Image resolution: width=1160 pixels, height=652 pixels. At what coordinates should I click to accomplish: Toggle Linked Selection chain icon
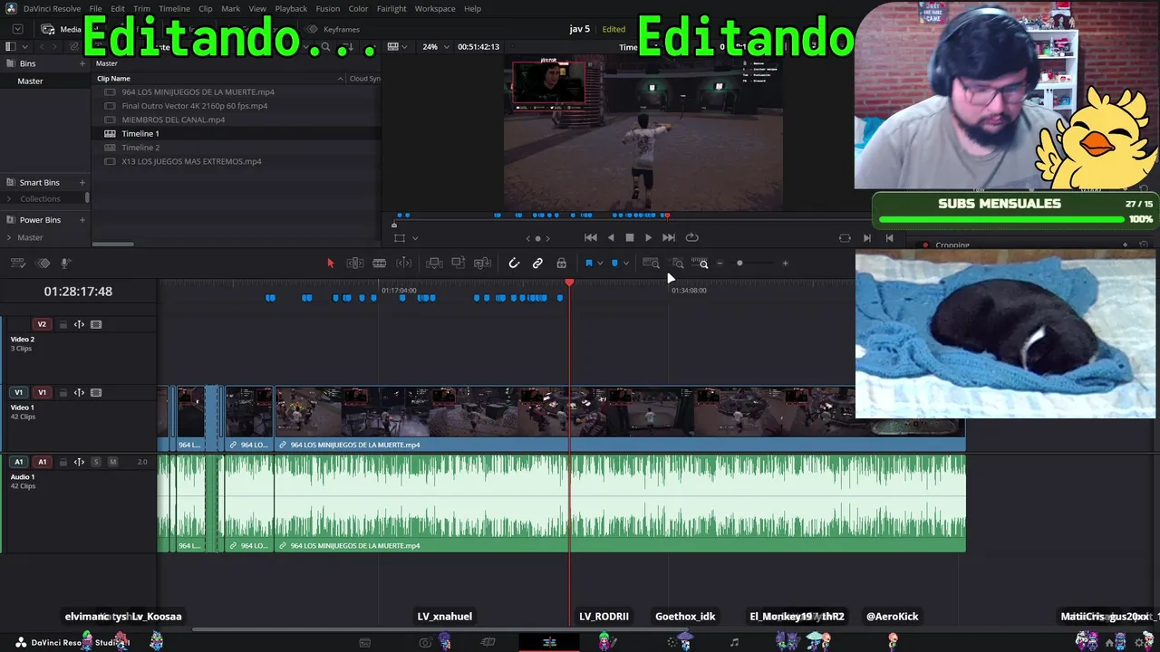tap(537, 264)
